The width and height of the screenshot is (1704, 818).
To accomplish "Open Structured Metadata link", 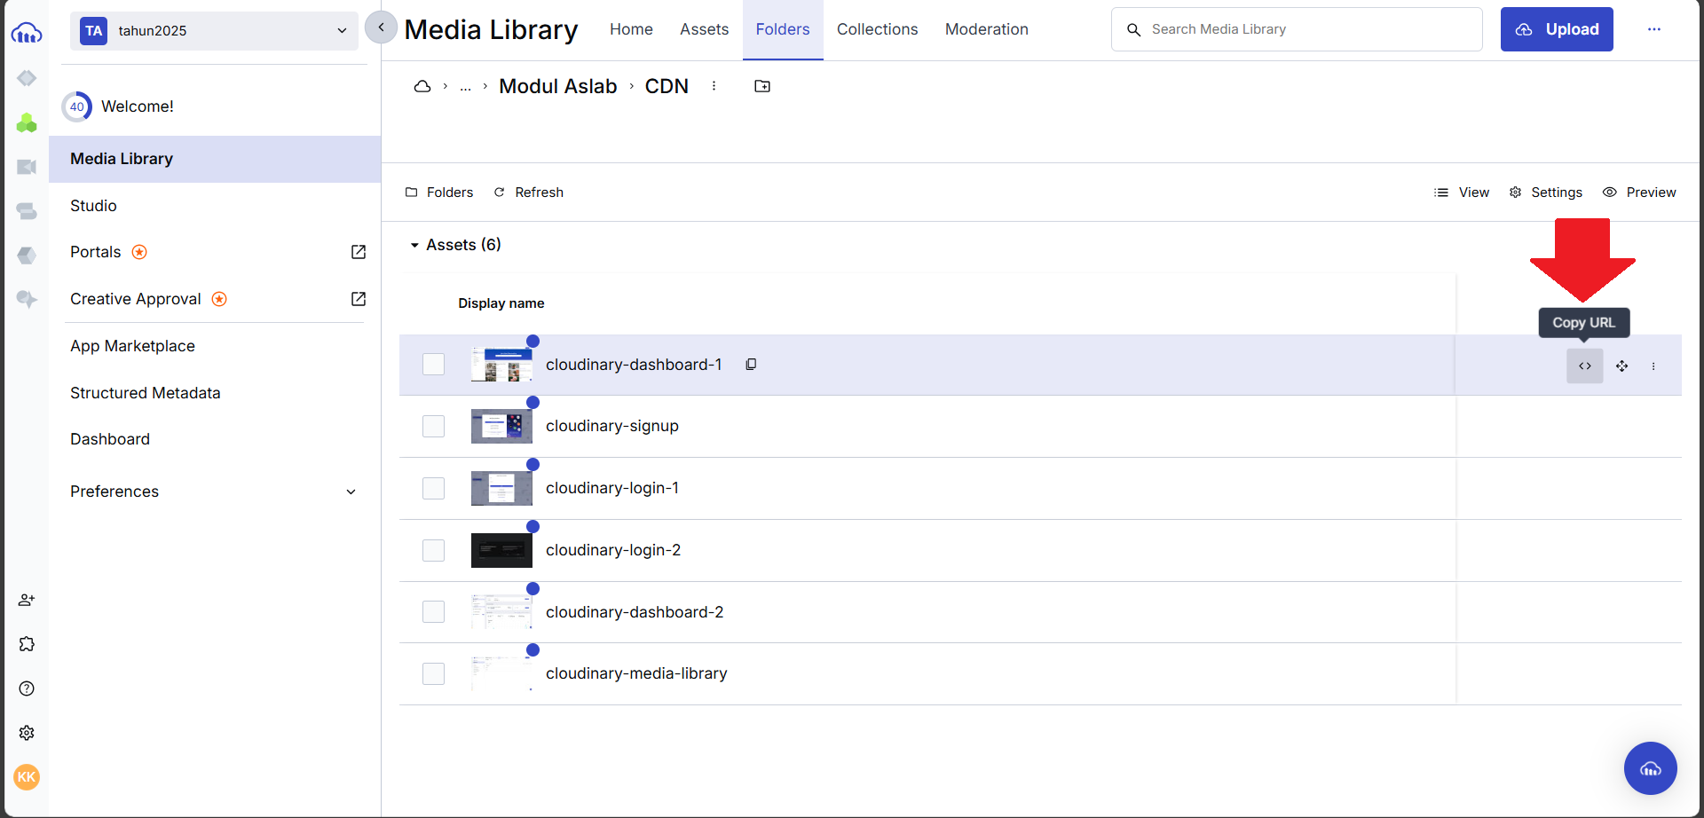I will (145, 393).
